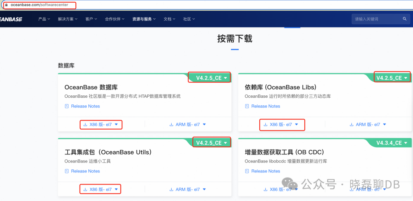Click the OceanBase 运维小工具 description

88,161
